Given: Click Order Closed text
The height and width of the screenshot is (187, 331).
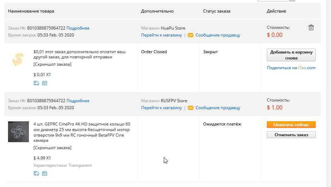Looking at the screenshot, I should tap(154, 52).
